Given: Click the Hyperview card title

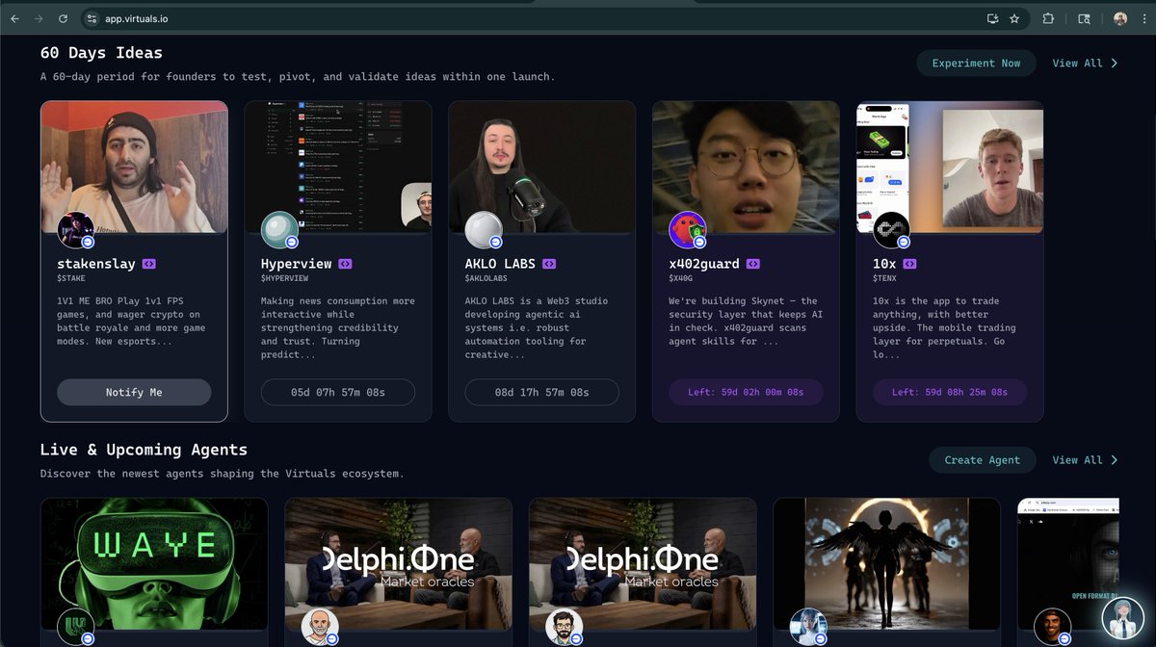Looking at the screenshot, I should [297, 264].
